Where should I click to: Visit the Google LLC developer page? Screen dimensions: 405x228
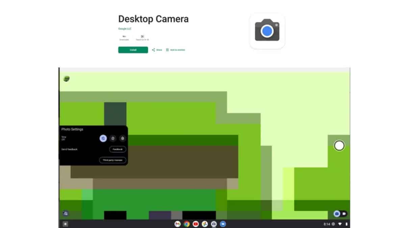click(124, 28)
